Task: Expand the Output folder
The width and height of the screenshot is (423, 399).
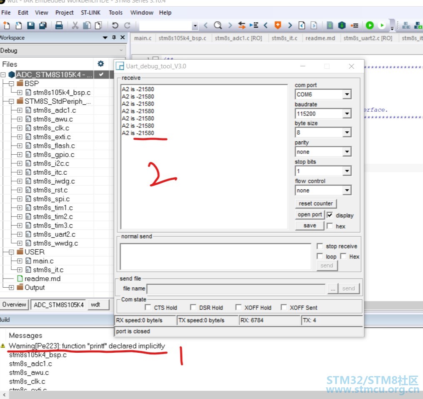Action: coord(11,288)
